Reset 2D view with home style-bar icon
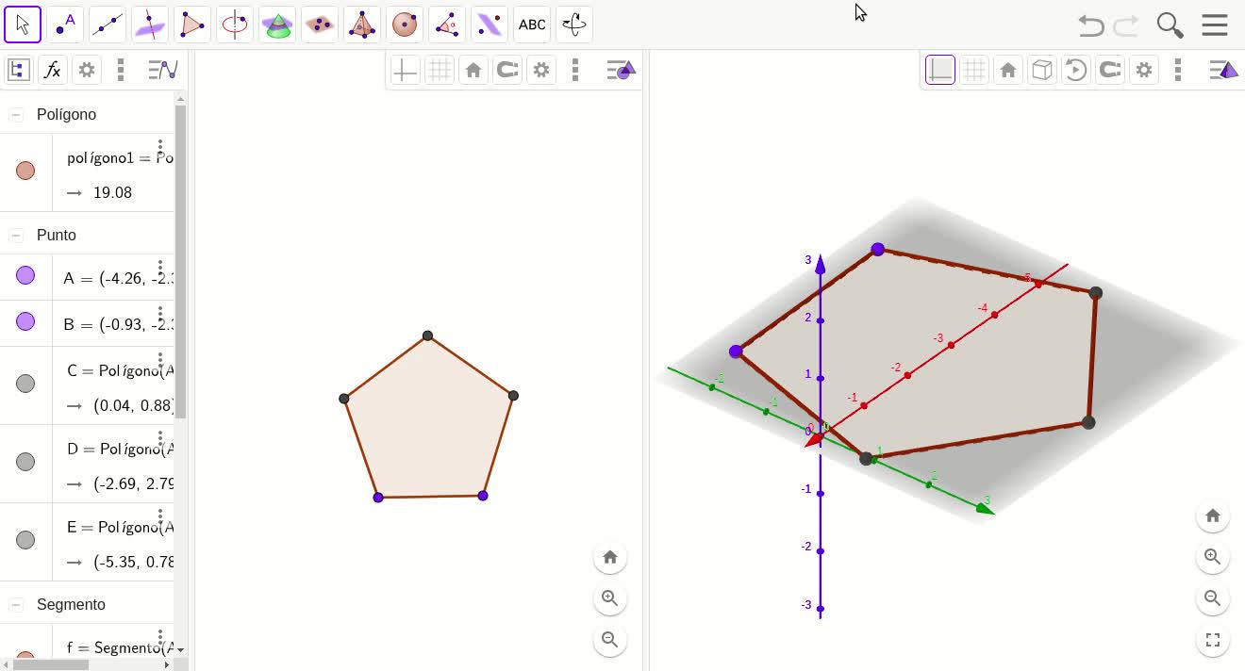Image resolution: width=1245 pixels, height=671 pixels. (x=473, y=70)
